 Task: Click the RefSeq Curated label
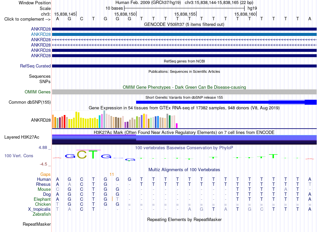[x=35, y=66]
